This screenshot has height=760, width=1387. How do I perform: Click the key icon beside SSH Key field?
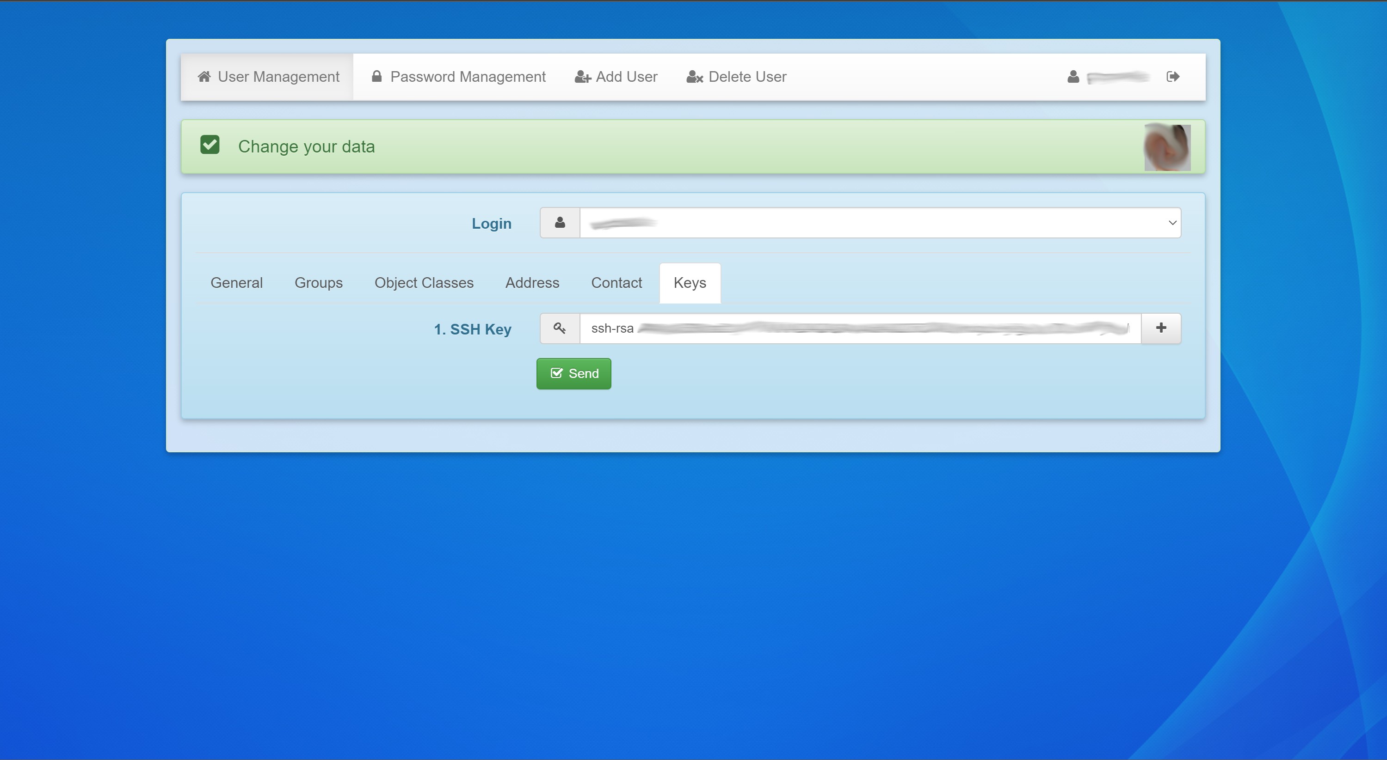pos(560,328)
